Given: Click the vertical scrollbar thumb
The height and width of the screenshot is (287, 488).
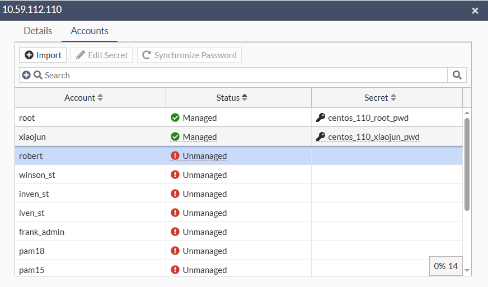Looking at the screenshot, I should click(467, 164).
